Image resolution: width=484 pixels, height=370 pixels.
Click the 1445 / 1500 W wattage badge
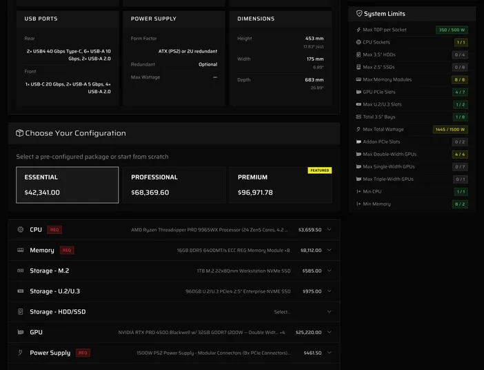pos(450,130)
